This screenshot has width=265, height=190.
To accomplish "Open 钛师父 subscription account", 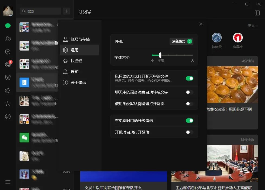I will [x=217, y=41].
